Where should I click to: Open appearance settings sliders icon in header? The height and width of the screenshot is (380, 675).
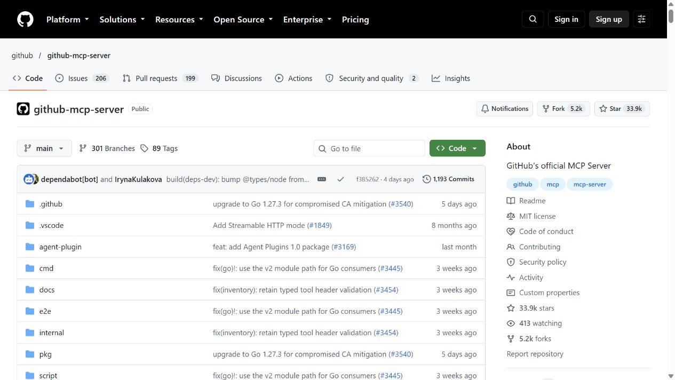pyautogui.click(x=641, y=19)
